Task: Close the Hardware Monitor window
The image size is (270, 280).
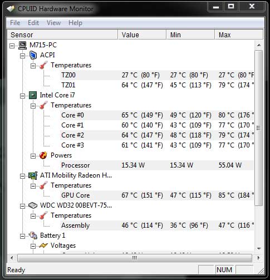Action: 252,7
